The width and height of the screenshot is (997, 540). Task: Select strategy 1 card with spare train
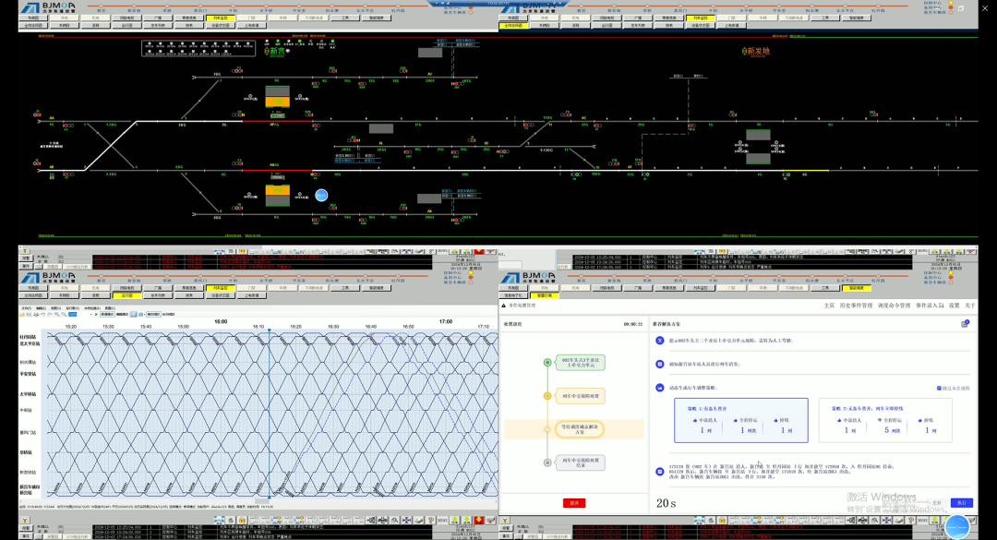[x=740, y=421]
